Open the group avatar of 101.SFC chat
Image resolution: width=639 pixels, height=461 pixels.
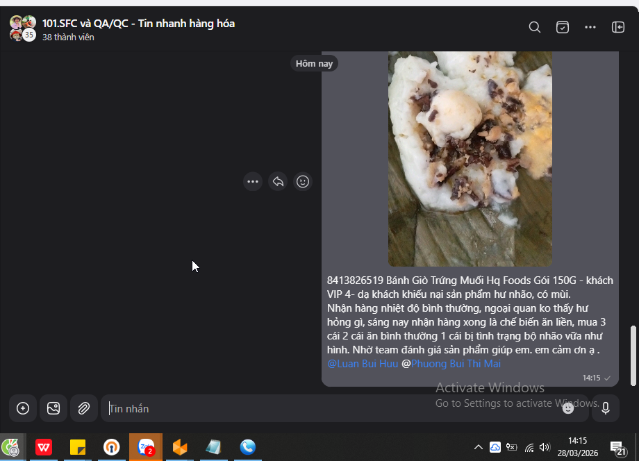point(23,28)
